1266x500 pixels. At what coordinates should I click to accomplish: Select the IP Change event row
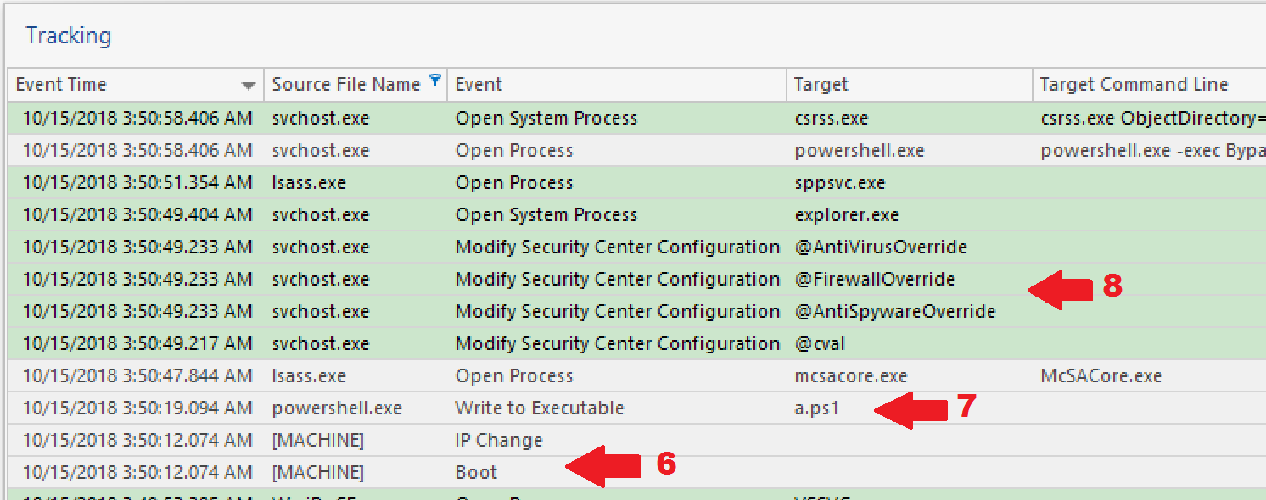[x=499, y=441]
